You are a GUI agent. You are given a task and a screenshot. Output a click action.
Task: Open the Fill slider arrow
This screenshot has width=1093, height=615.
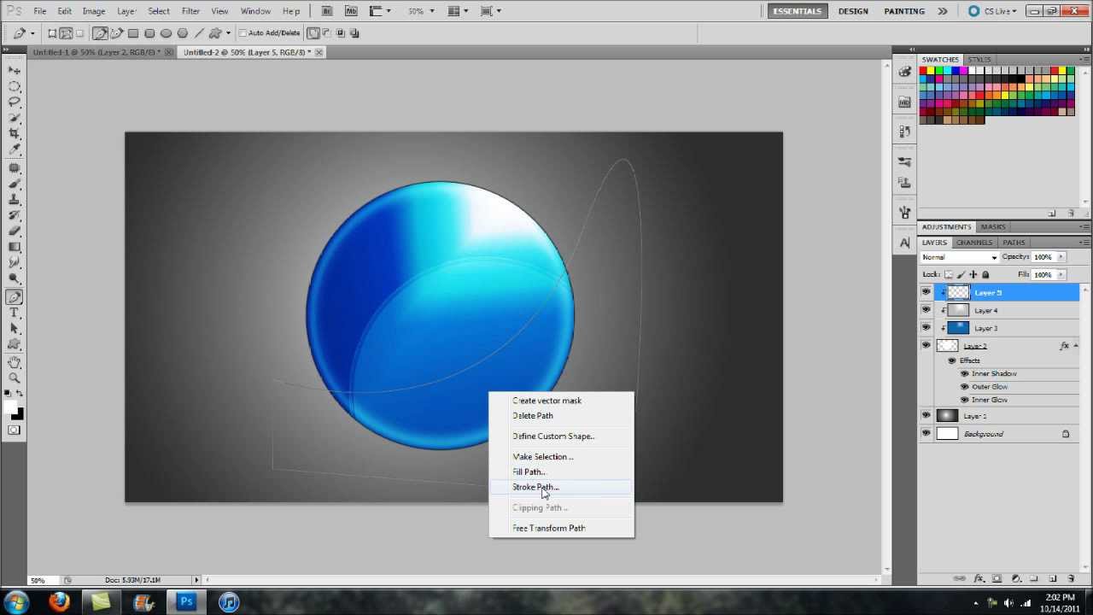(1061, 275)
